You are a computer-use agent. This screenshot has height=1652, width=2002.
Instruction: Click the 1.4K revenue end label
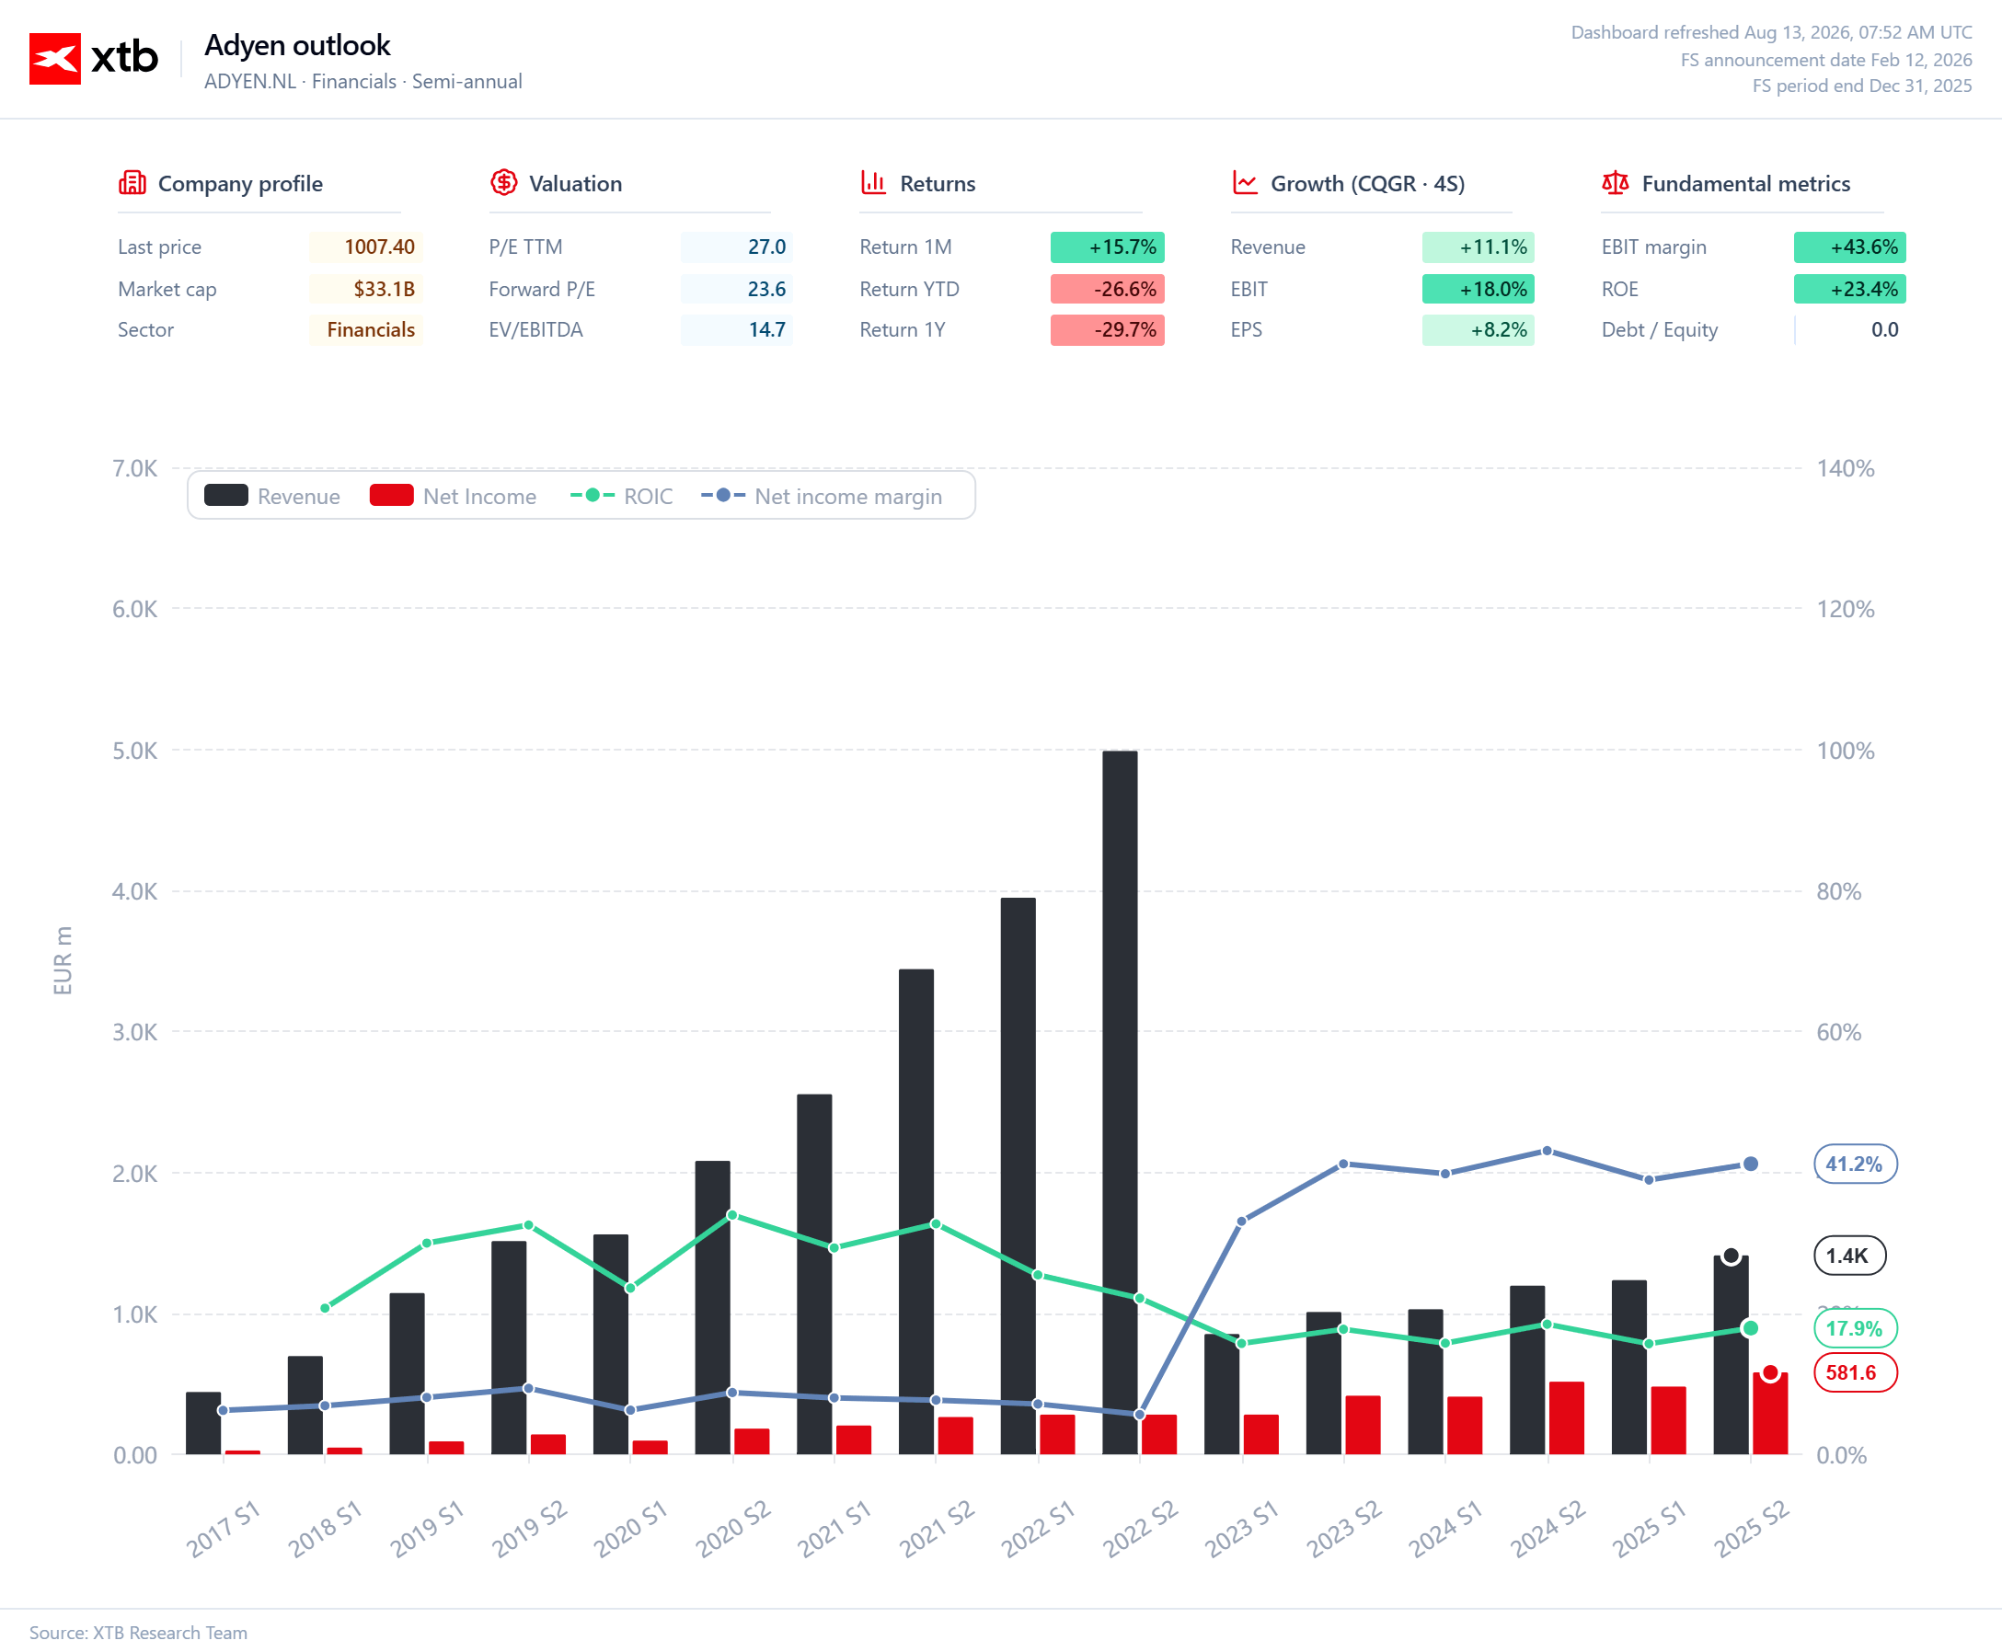(x=1848, y=1256)
